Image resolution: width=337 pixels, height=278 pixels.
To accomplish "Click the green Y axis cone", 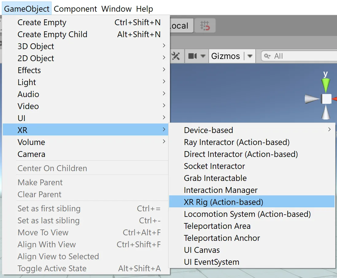I will pyautogui.click(x=325, y=85).
